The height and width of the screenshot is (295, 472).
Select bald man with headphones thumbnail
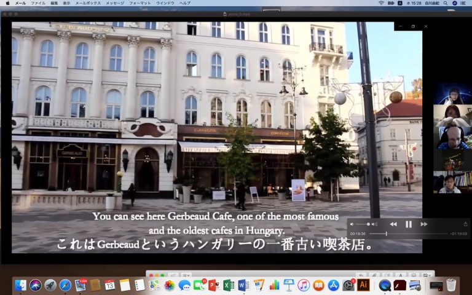[453, 138]
